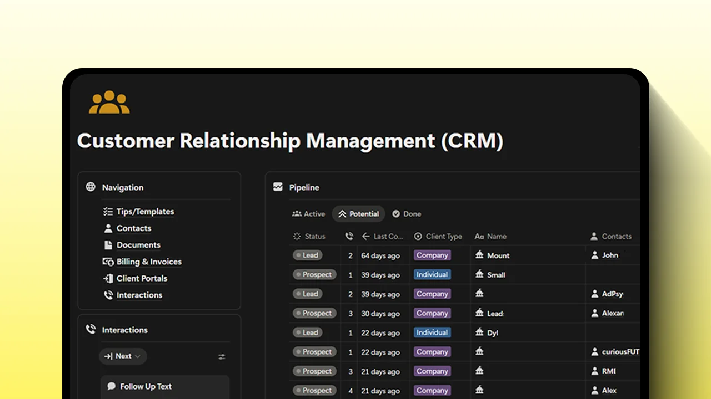Click the building icon beside Small
This screenshot has width=711, height=399.
click(479, 274)
